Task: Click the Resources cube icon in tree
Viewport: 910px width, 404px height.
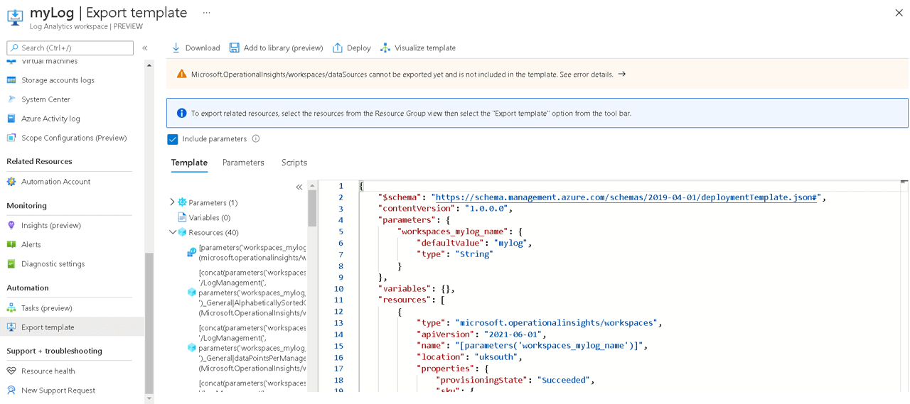Action: (182, 232)
